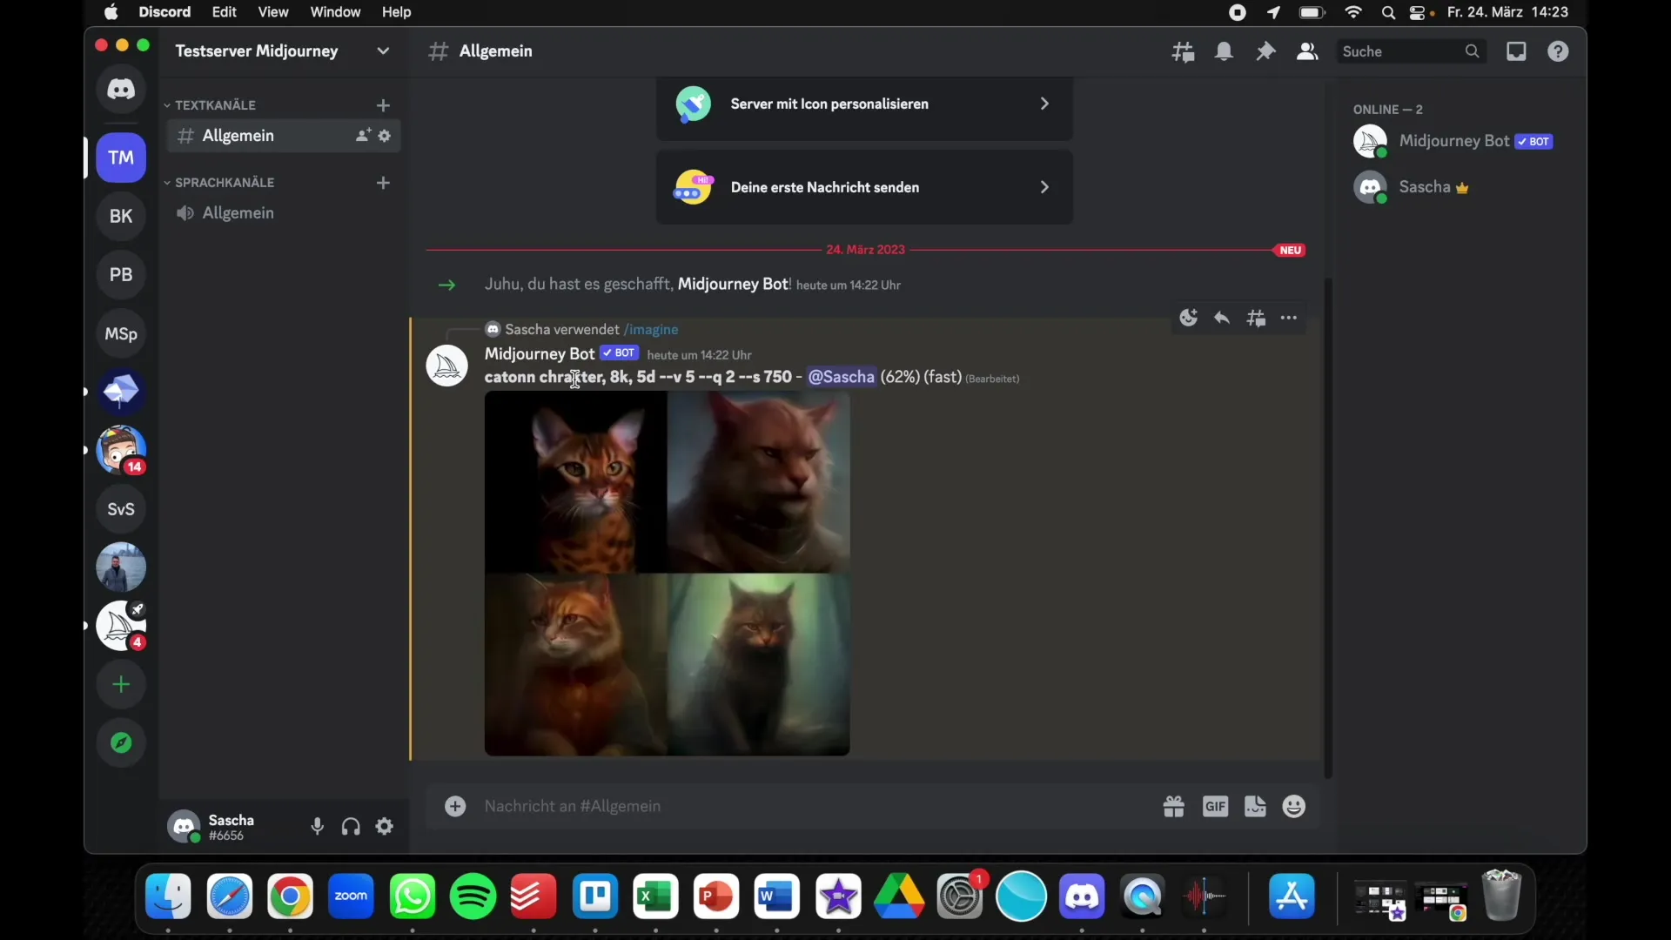The height and width of the screenshot is (940, 1671).
Task: Open the GIF picker
Action: [1216, 807]
